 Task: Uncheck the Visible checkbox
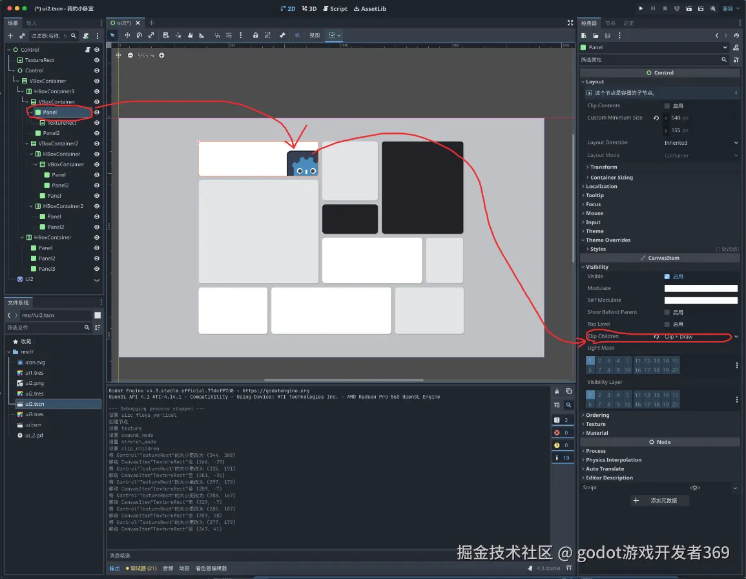tap(667, 277)
